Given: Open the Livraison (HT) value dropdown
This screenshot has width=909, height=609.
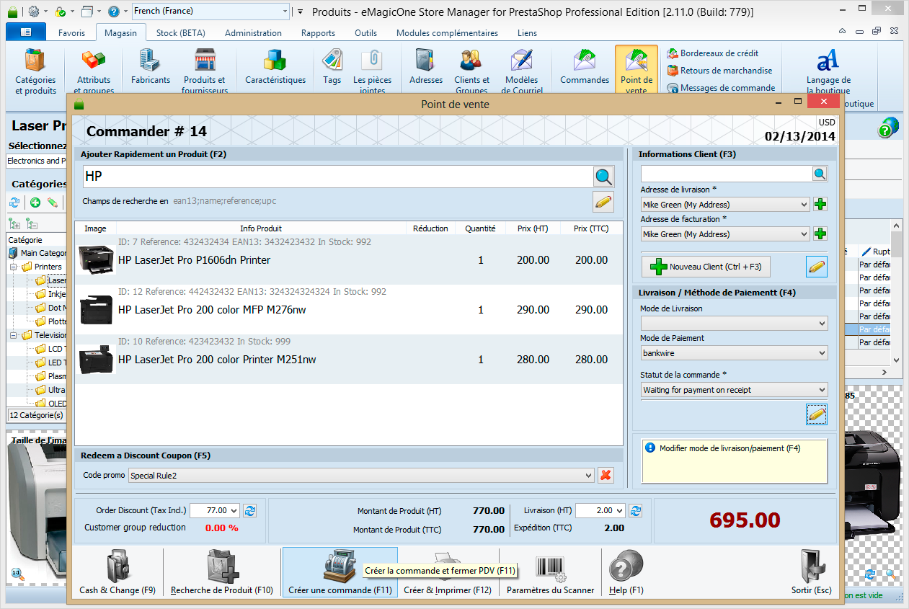Looking at the screenshot, I should [x=619, y=510].
